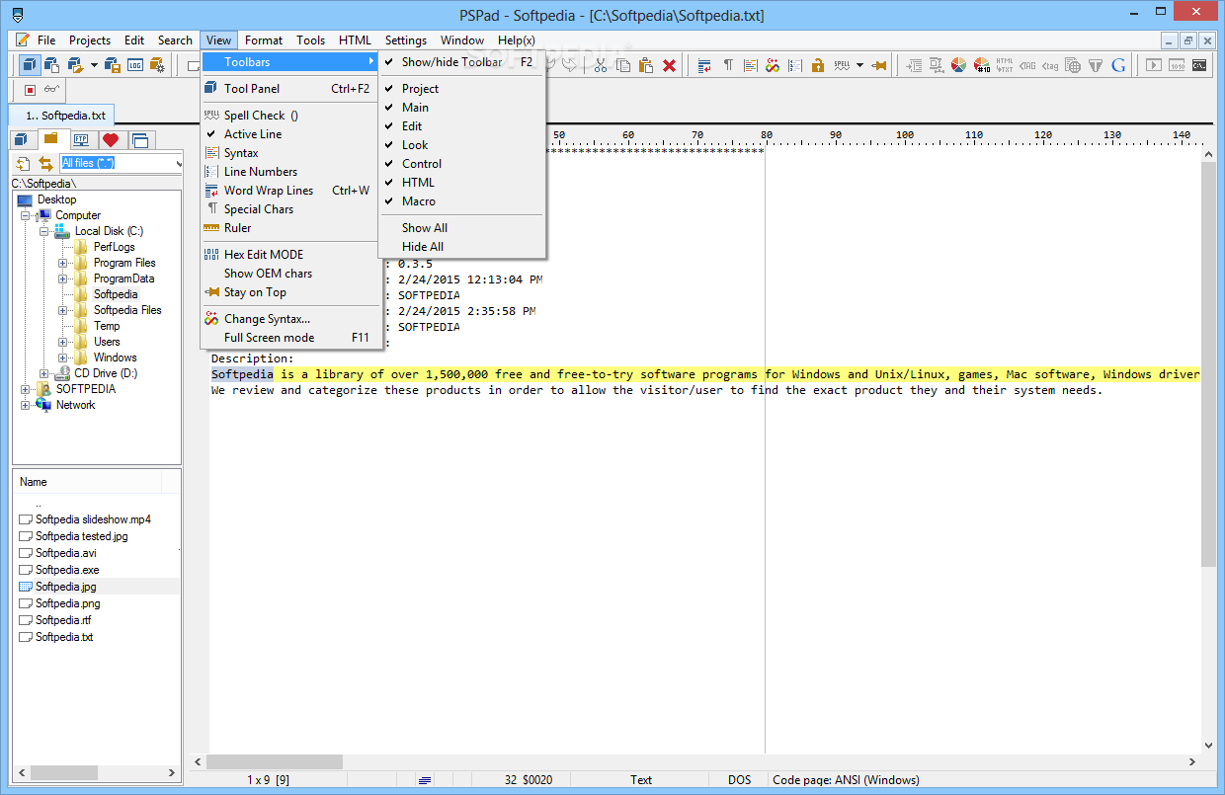Screen dimensions: 1225x795
Task: Choose Word Wrap Lines menu item
Action: pos(290,191)
